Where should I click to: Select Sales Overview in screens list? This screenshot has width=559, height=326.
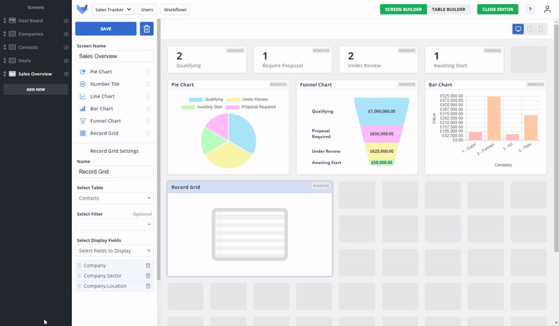[35, 74]
